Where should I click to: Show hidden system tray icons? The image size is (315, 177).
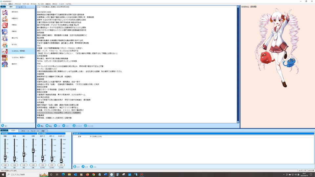click(x=283, y=175)
